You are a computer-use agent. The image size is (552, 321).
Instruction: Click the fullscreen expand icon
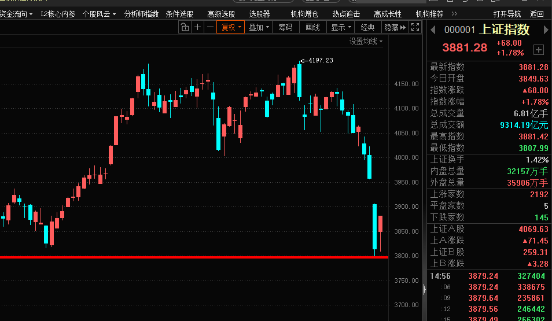[x=415, y=27]
